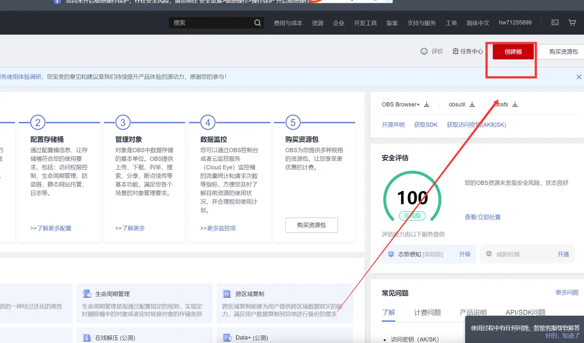
Task: Select the 了解 FAQ tab
Action: coord(389,312)
